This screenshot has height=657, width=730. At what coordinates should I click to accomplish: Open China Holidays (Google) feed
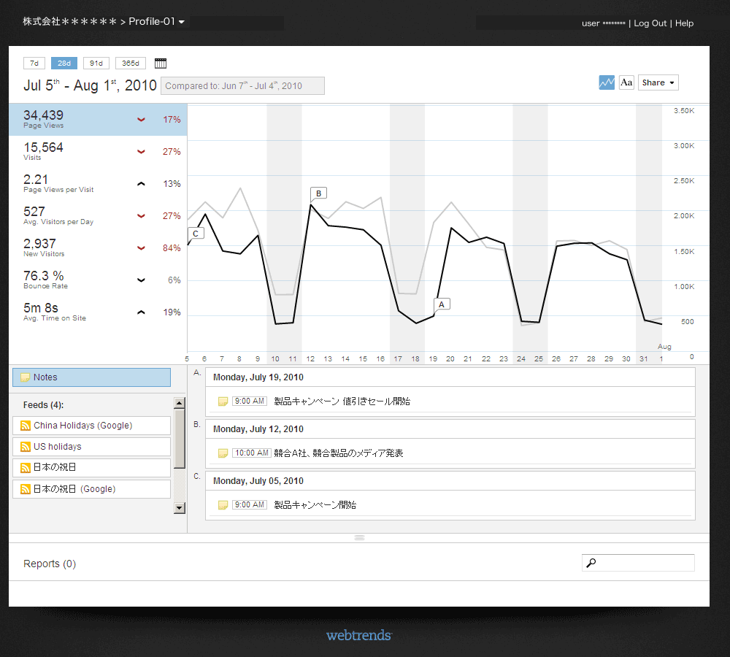(x=92, y=426)
